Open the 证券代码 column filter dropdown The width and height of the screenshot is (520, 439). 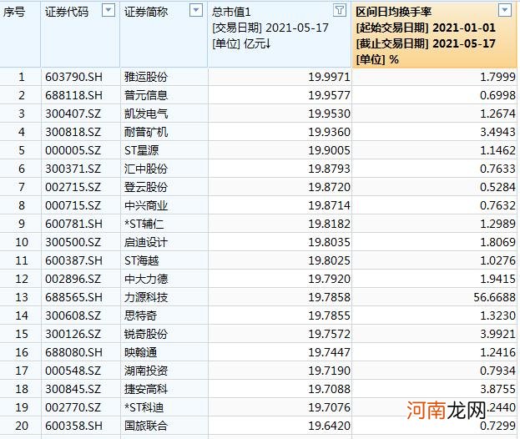[109, 10]
